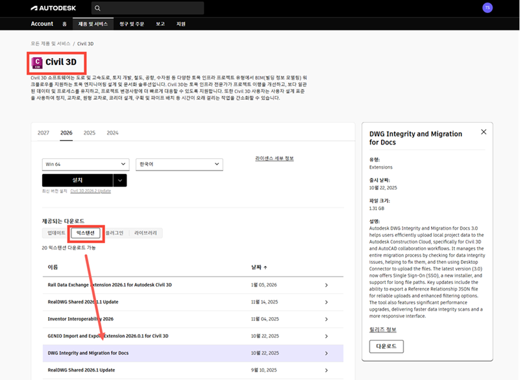Switch to the 2024 version tab
The height and width of the screenshot is (380, 520).
point(112,133)
